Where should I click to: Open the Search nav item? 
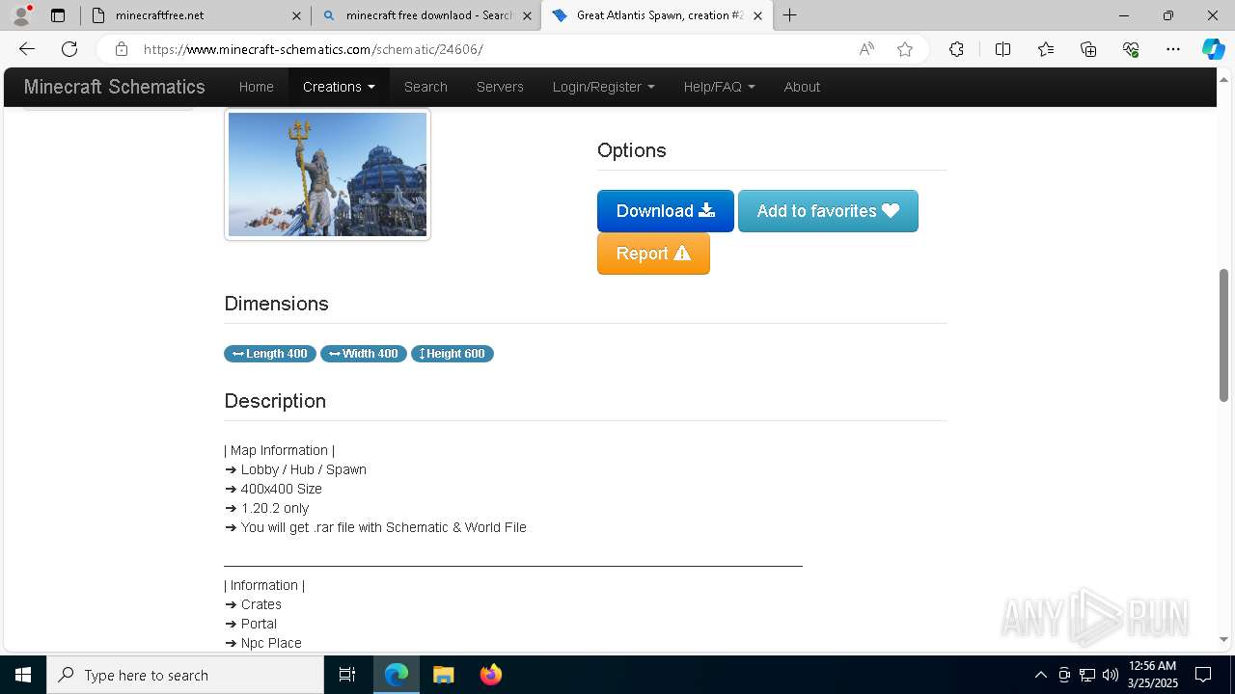pyautogui.click(x=425, y=87)
